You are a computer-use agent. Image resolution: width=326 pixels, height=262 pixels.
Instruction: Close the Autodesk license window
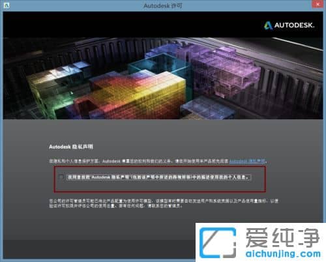tap(318, 5)
